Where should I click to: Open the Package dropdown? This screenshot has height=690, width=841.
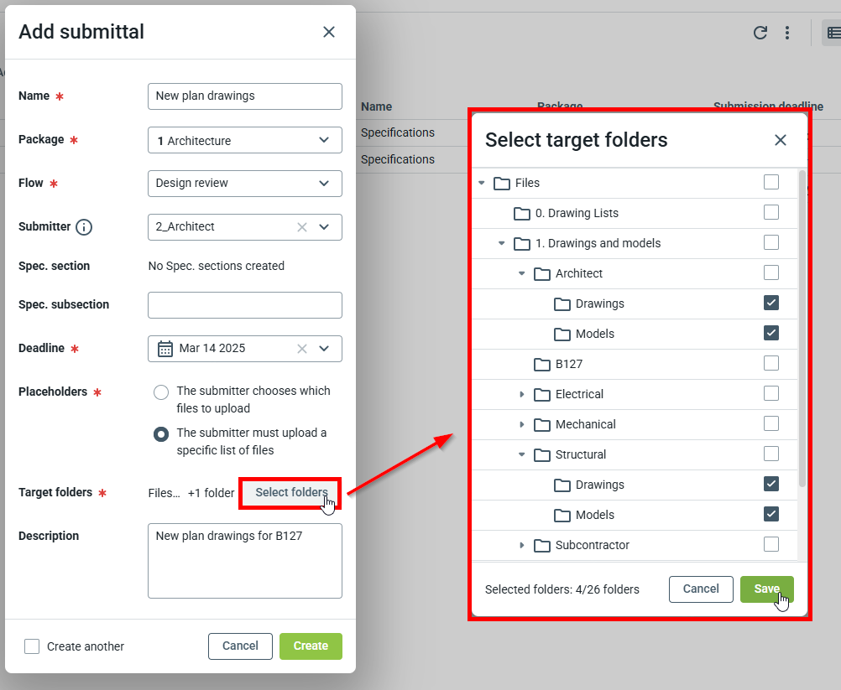[324, 140]
